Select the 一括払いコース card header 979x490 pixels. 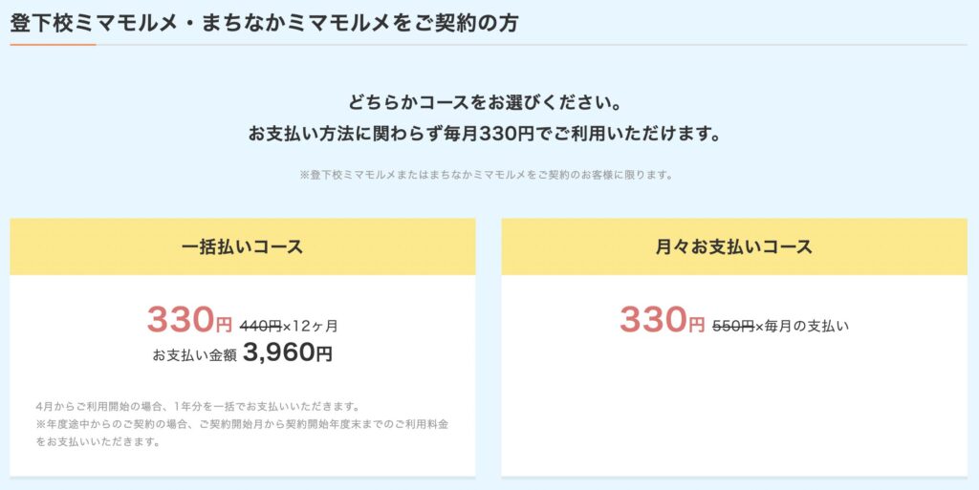point(242,246)
